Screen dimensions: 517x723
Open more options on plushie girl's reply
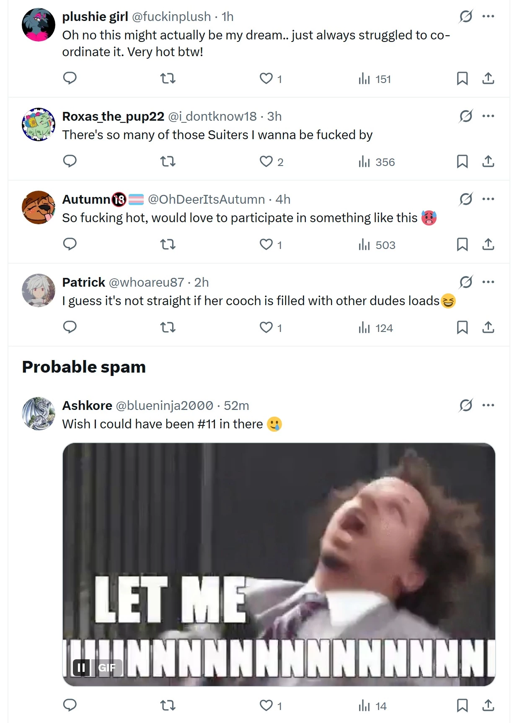coord(488,16)
